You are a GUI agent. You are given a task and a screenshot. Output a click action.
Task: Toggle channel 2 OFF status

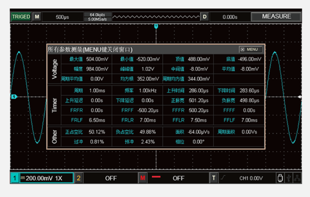(x=111, y=178)
